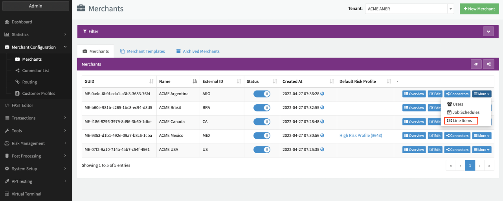
Task: Click the globe icon beside ACME Brasil date
Action: 322,107
